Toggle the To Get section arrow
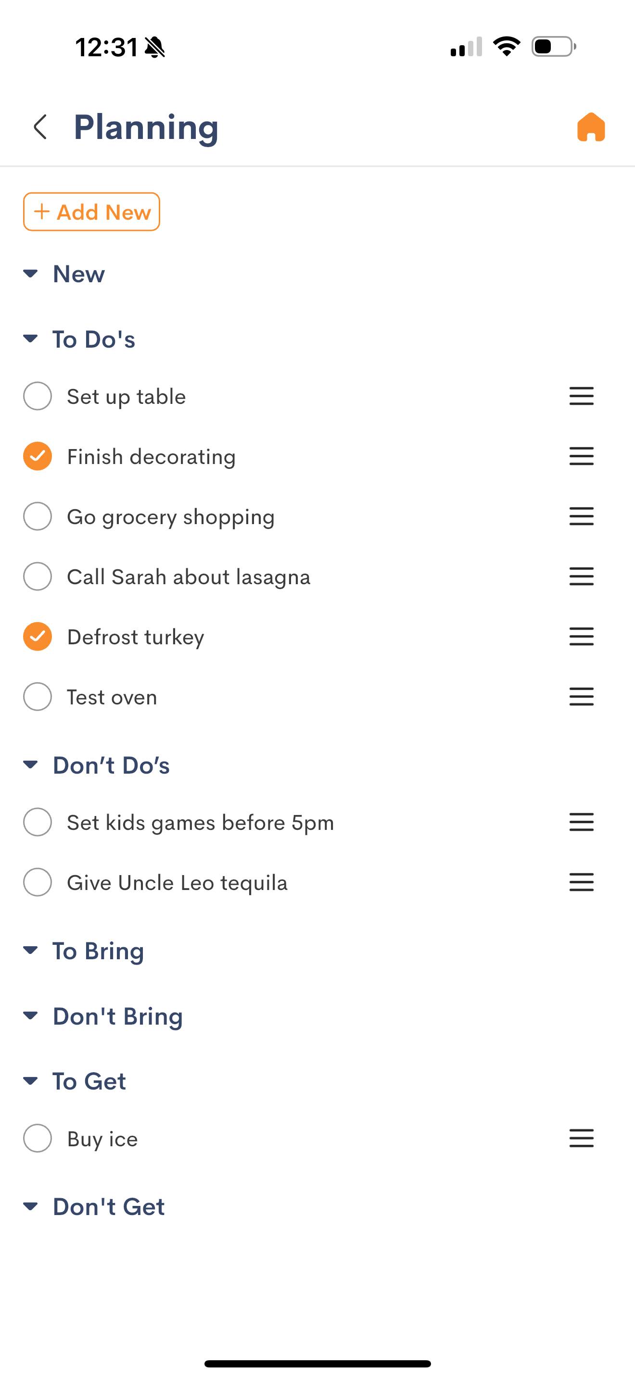Screen dimensions: 635x1379 pyautogui.click(x=30, y=1081)
